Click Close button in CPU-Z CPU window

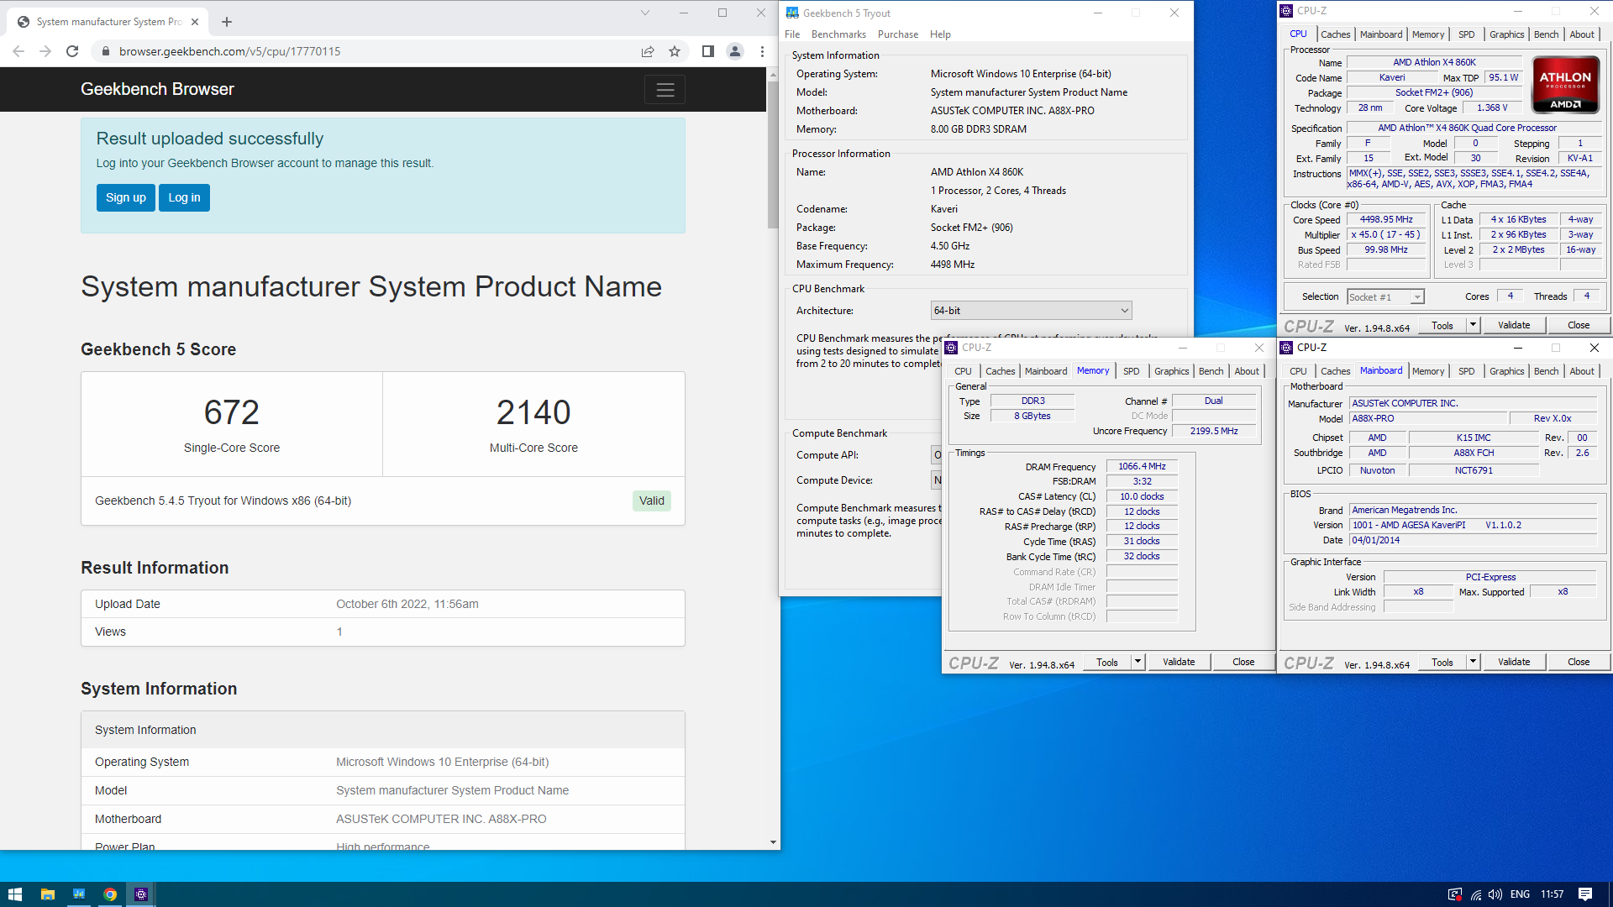click(1579, 325)
